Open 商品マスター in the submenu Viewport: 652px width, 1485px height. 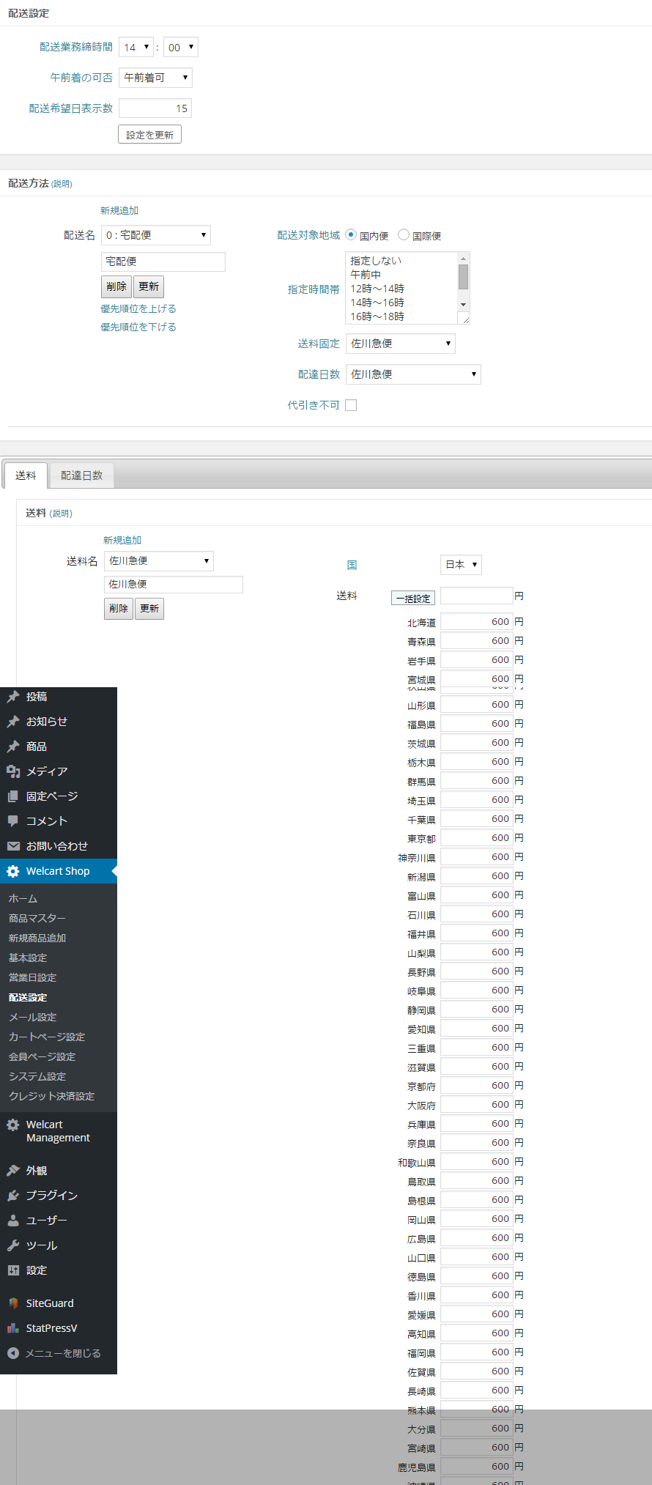pos(37,918)
